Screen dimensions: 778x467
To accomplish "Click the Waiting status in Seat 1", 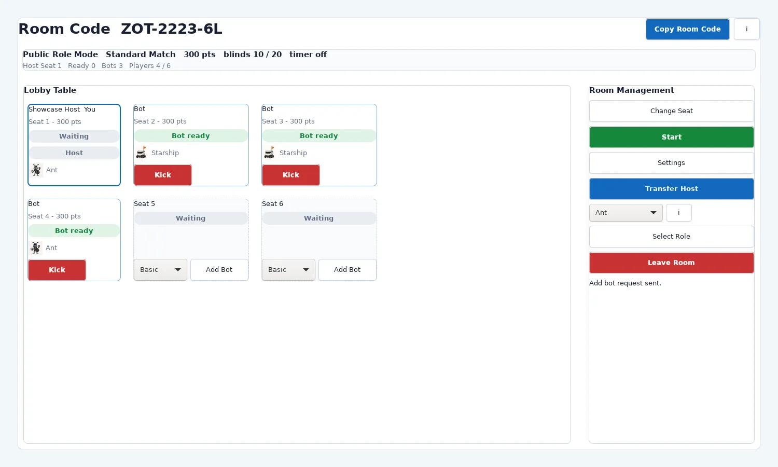I will [74, 136].
